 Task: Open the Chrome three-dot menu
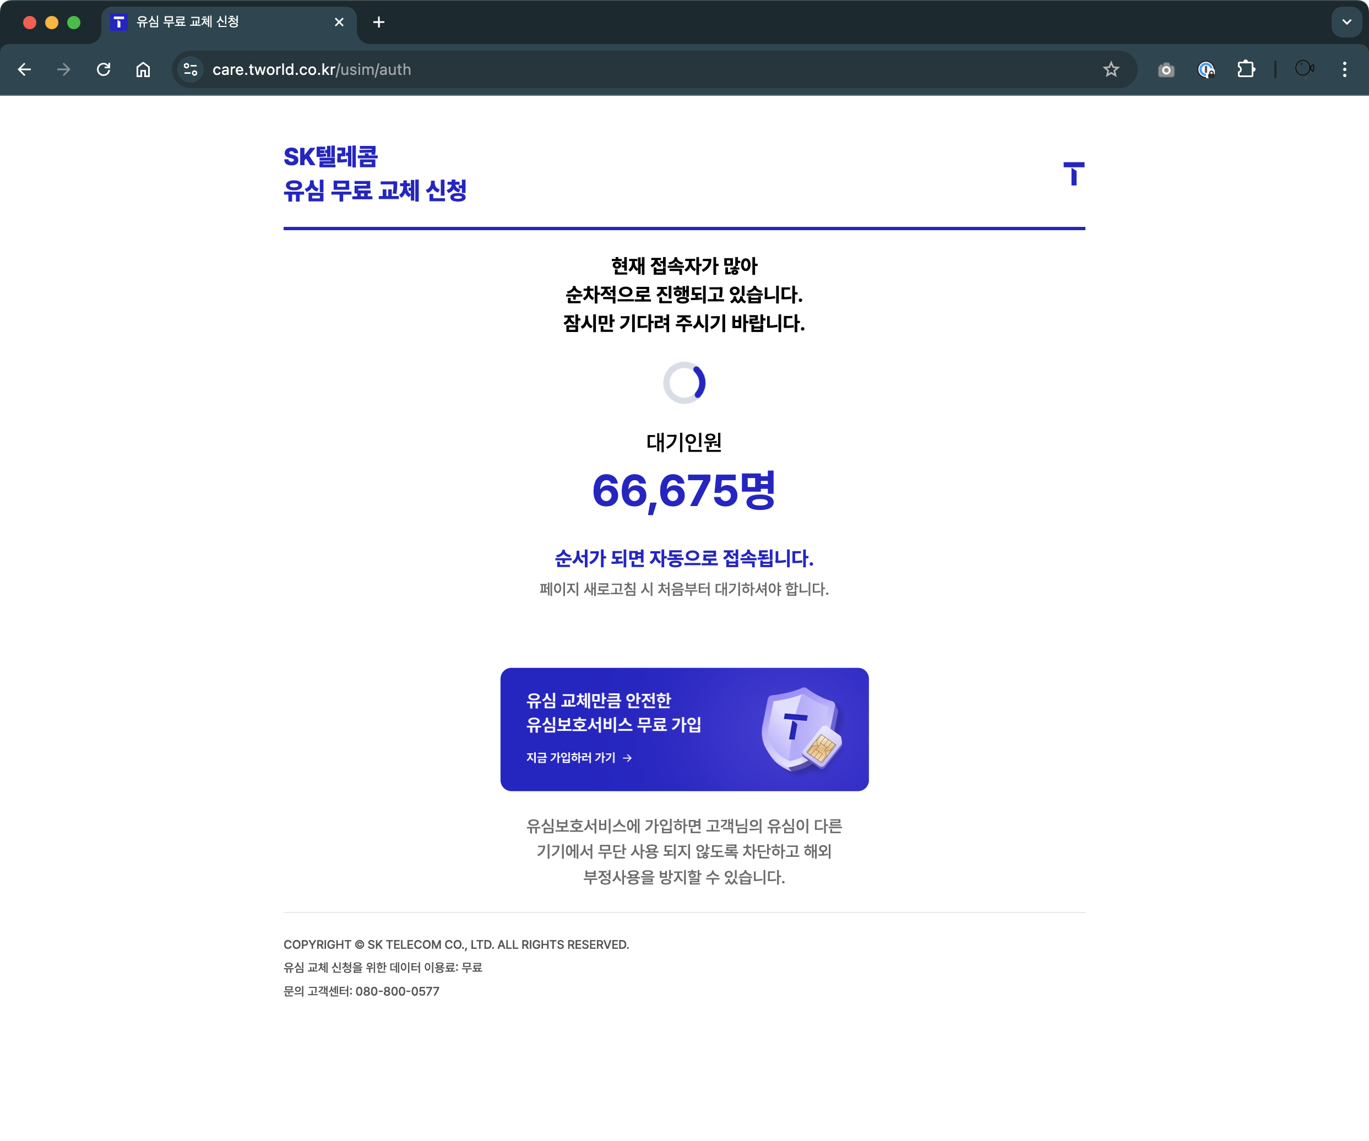pos(1344,70)
